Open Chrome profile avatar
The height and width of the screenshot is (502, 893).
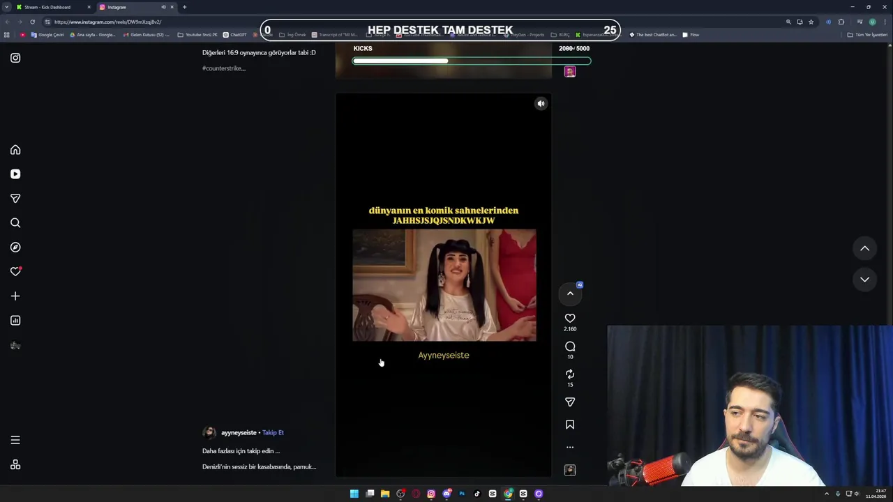[872, 22]
